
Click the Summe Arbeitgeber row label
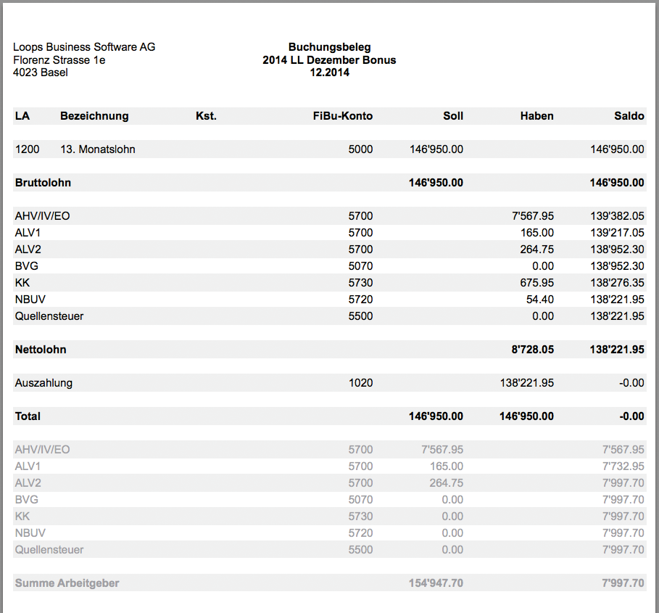67,583
